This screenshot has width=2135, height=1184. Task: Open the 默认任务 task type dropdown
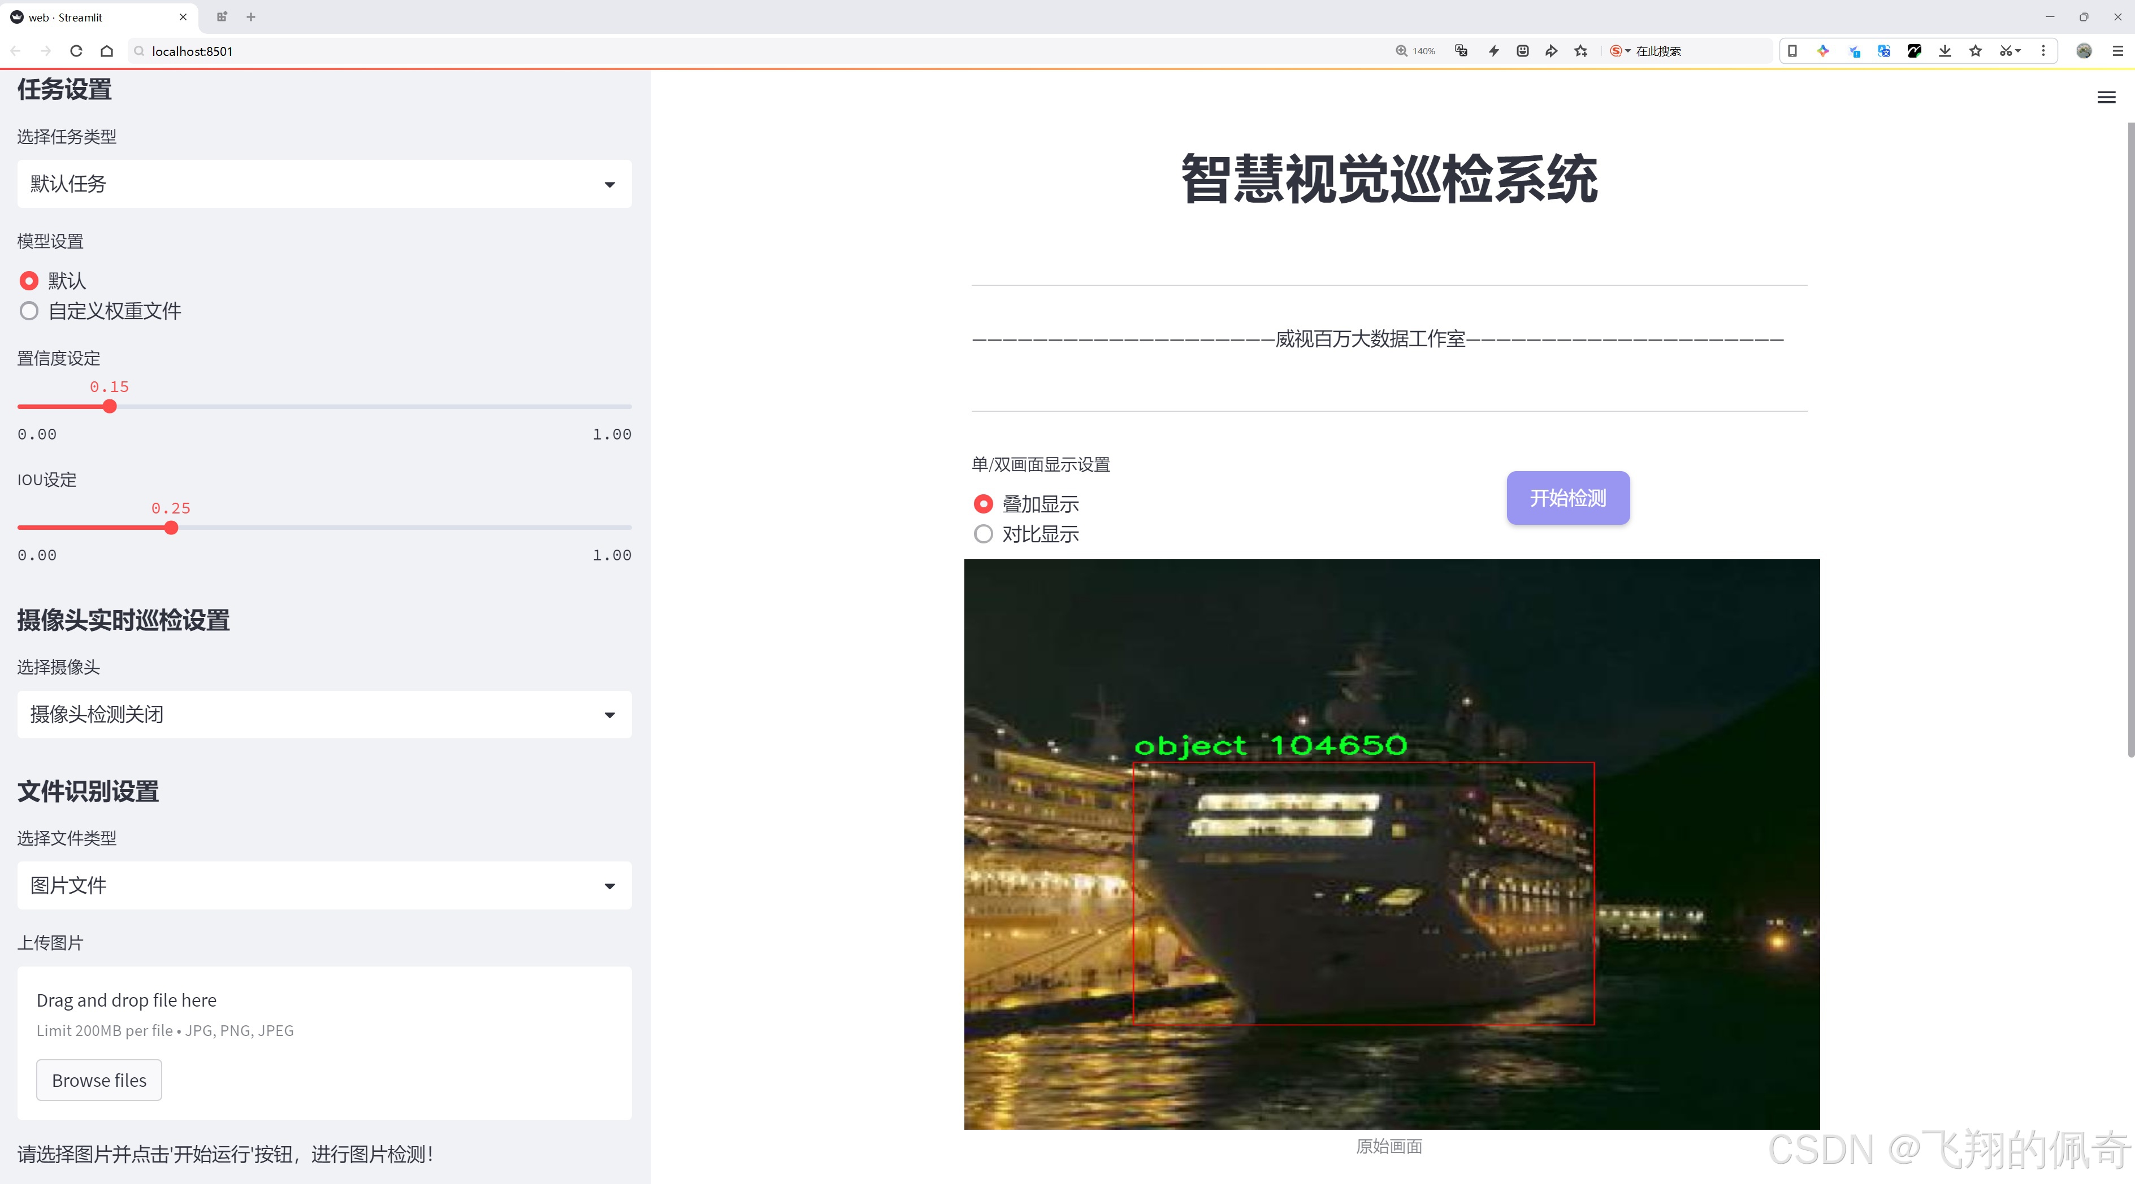pyautogui.click(x=323, y=183)
